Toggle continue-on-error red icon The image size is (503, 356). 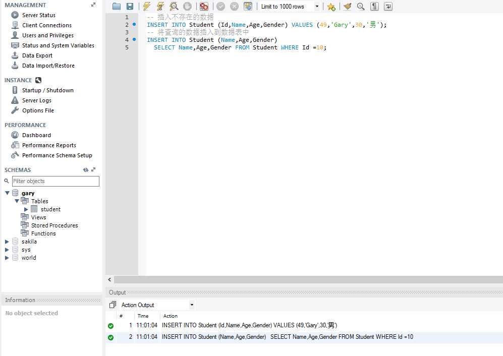[204, 7]
